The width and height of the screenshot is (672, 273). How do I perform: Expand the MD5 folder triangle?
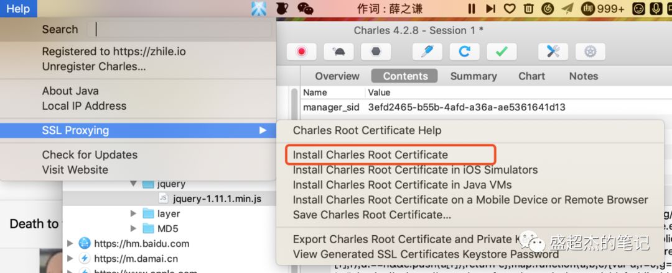coord(133,228)
